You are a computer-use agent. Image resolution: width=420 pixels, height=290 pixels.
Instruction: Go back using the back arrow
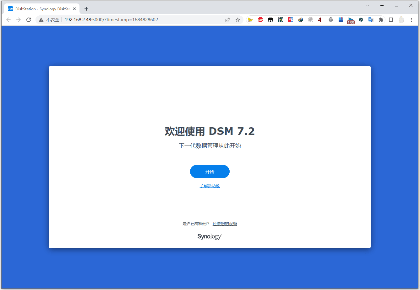8,20
